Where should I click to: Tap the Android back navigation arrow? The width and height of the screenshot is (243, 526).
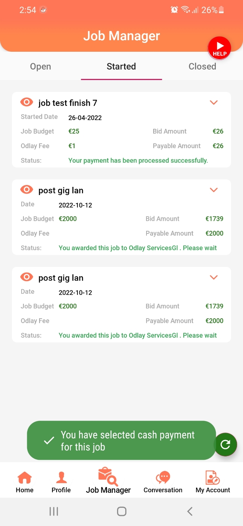tap(190, 511)
